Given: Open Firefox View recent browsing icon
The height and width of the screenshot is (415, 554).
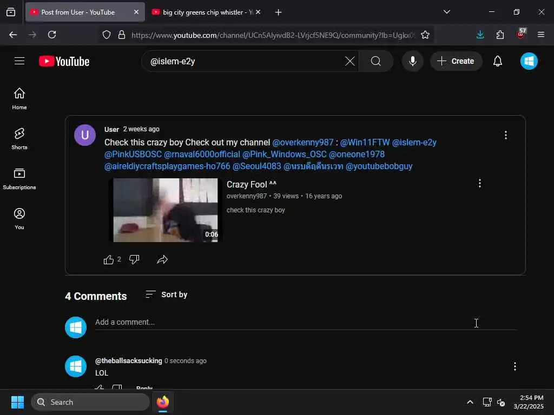Looking at the screenshot, I should [x=11, y=12].
